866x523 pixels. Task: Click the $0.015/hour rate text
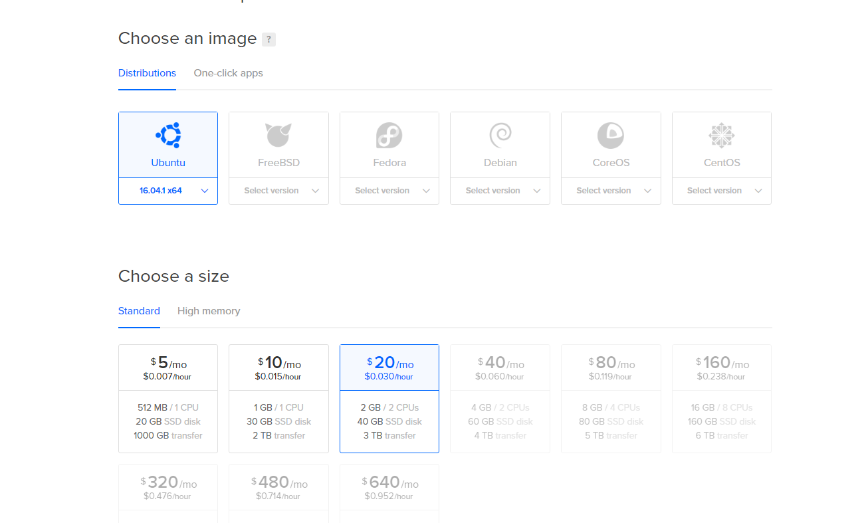278,377
